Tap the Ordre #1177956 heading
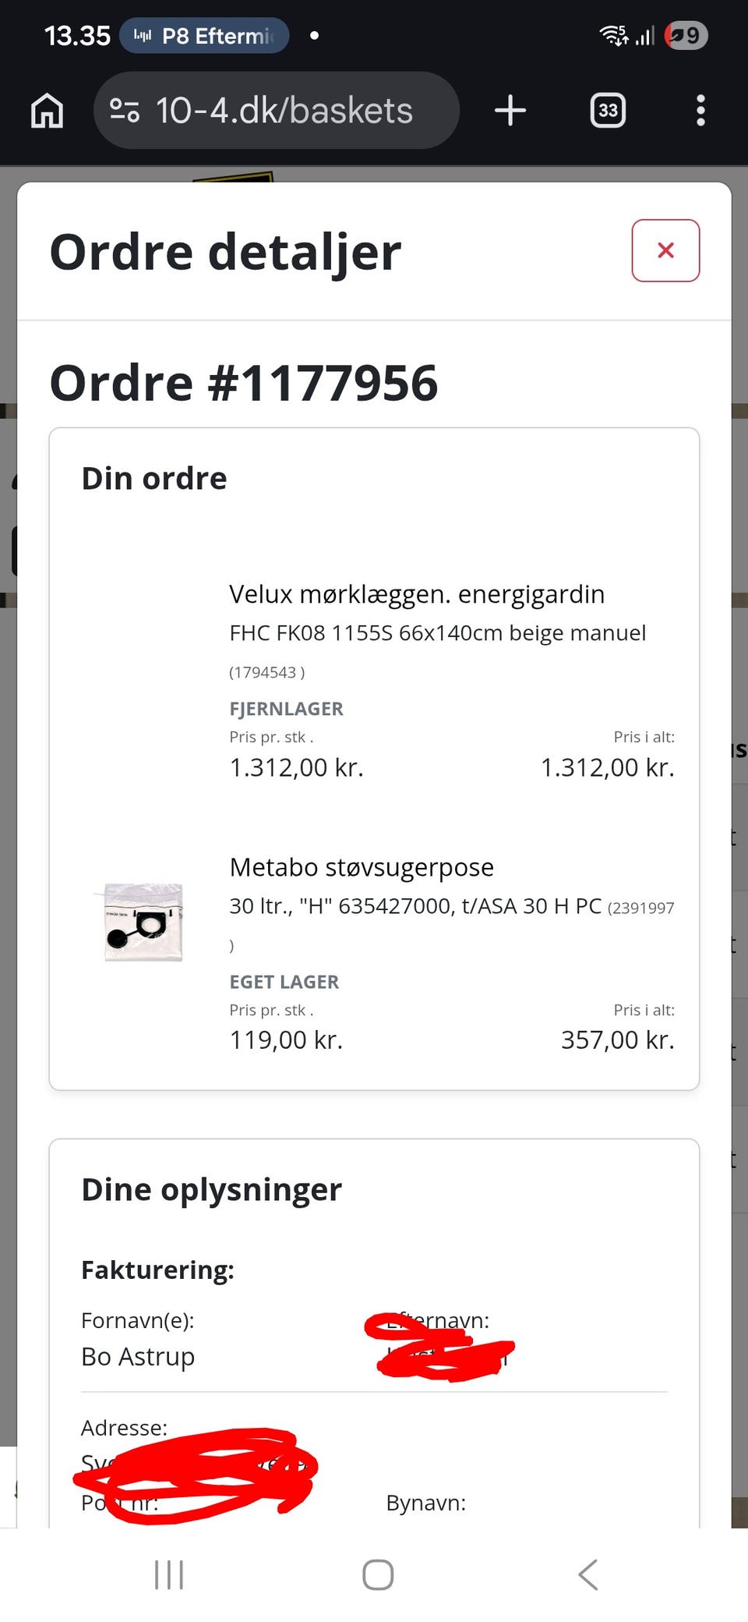 244,383
